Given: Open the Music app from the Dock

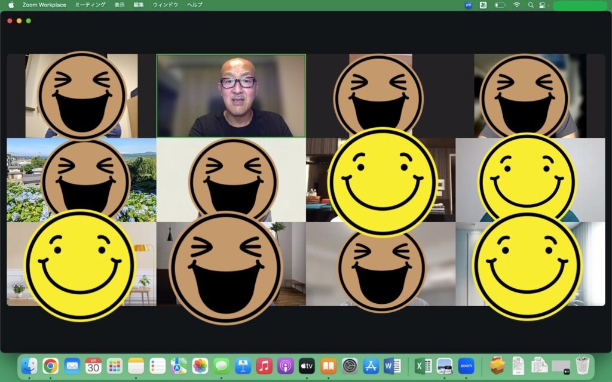Looking at the screenshot, I should point(264,365).
